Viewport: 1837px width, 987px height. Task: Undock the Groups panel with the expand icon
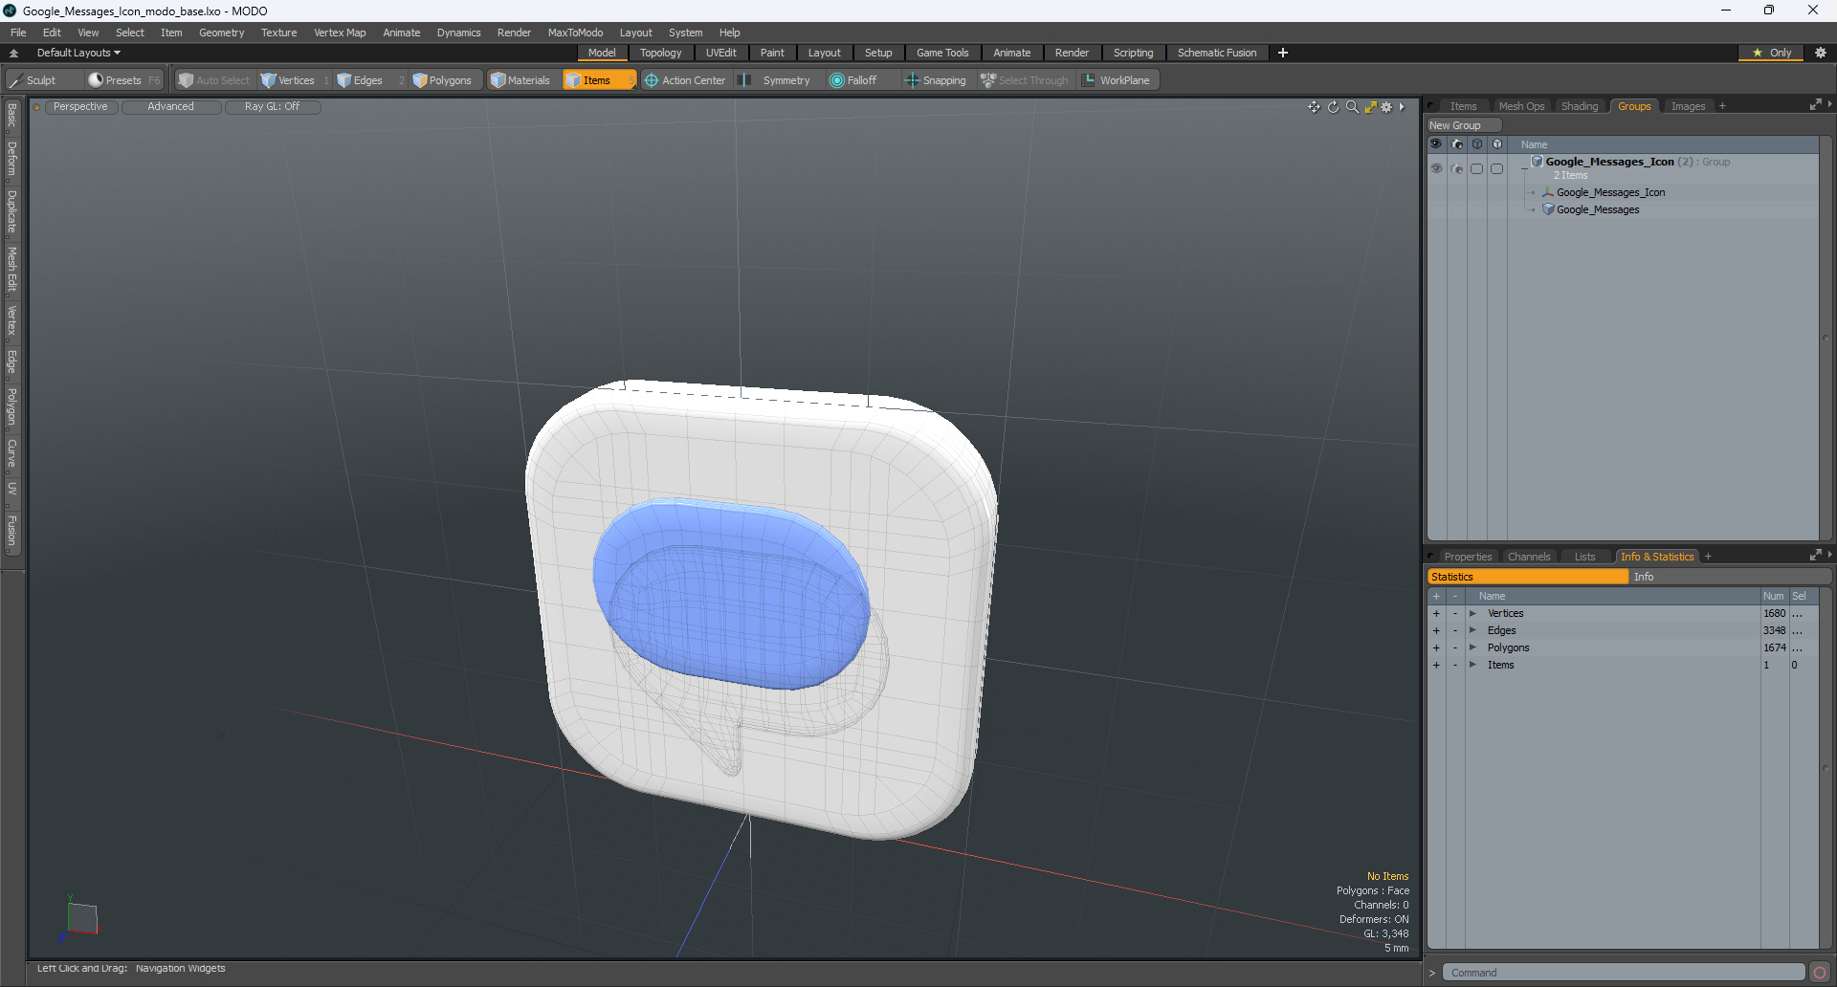pos(1816,105)
